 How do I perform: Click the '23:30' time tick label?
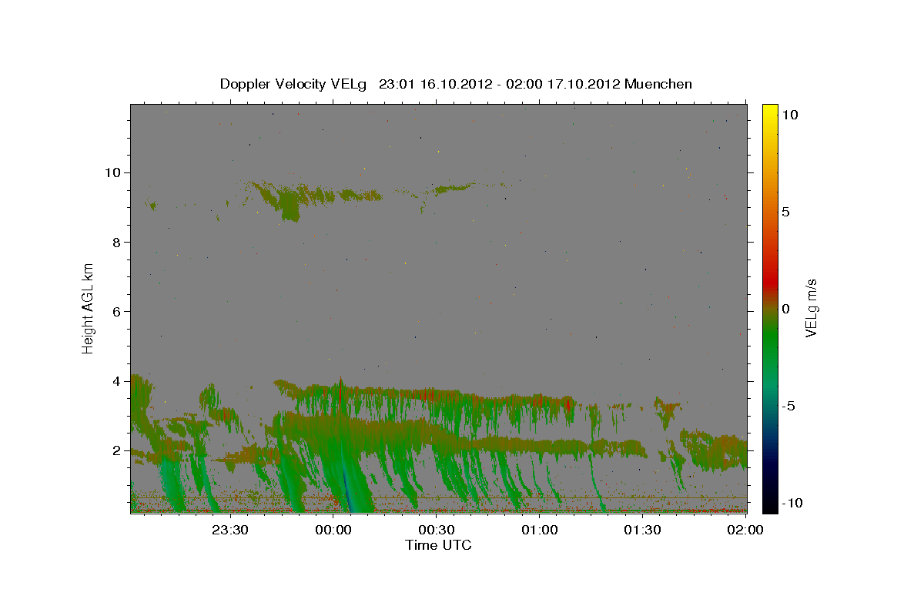tap(230, 530)
